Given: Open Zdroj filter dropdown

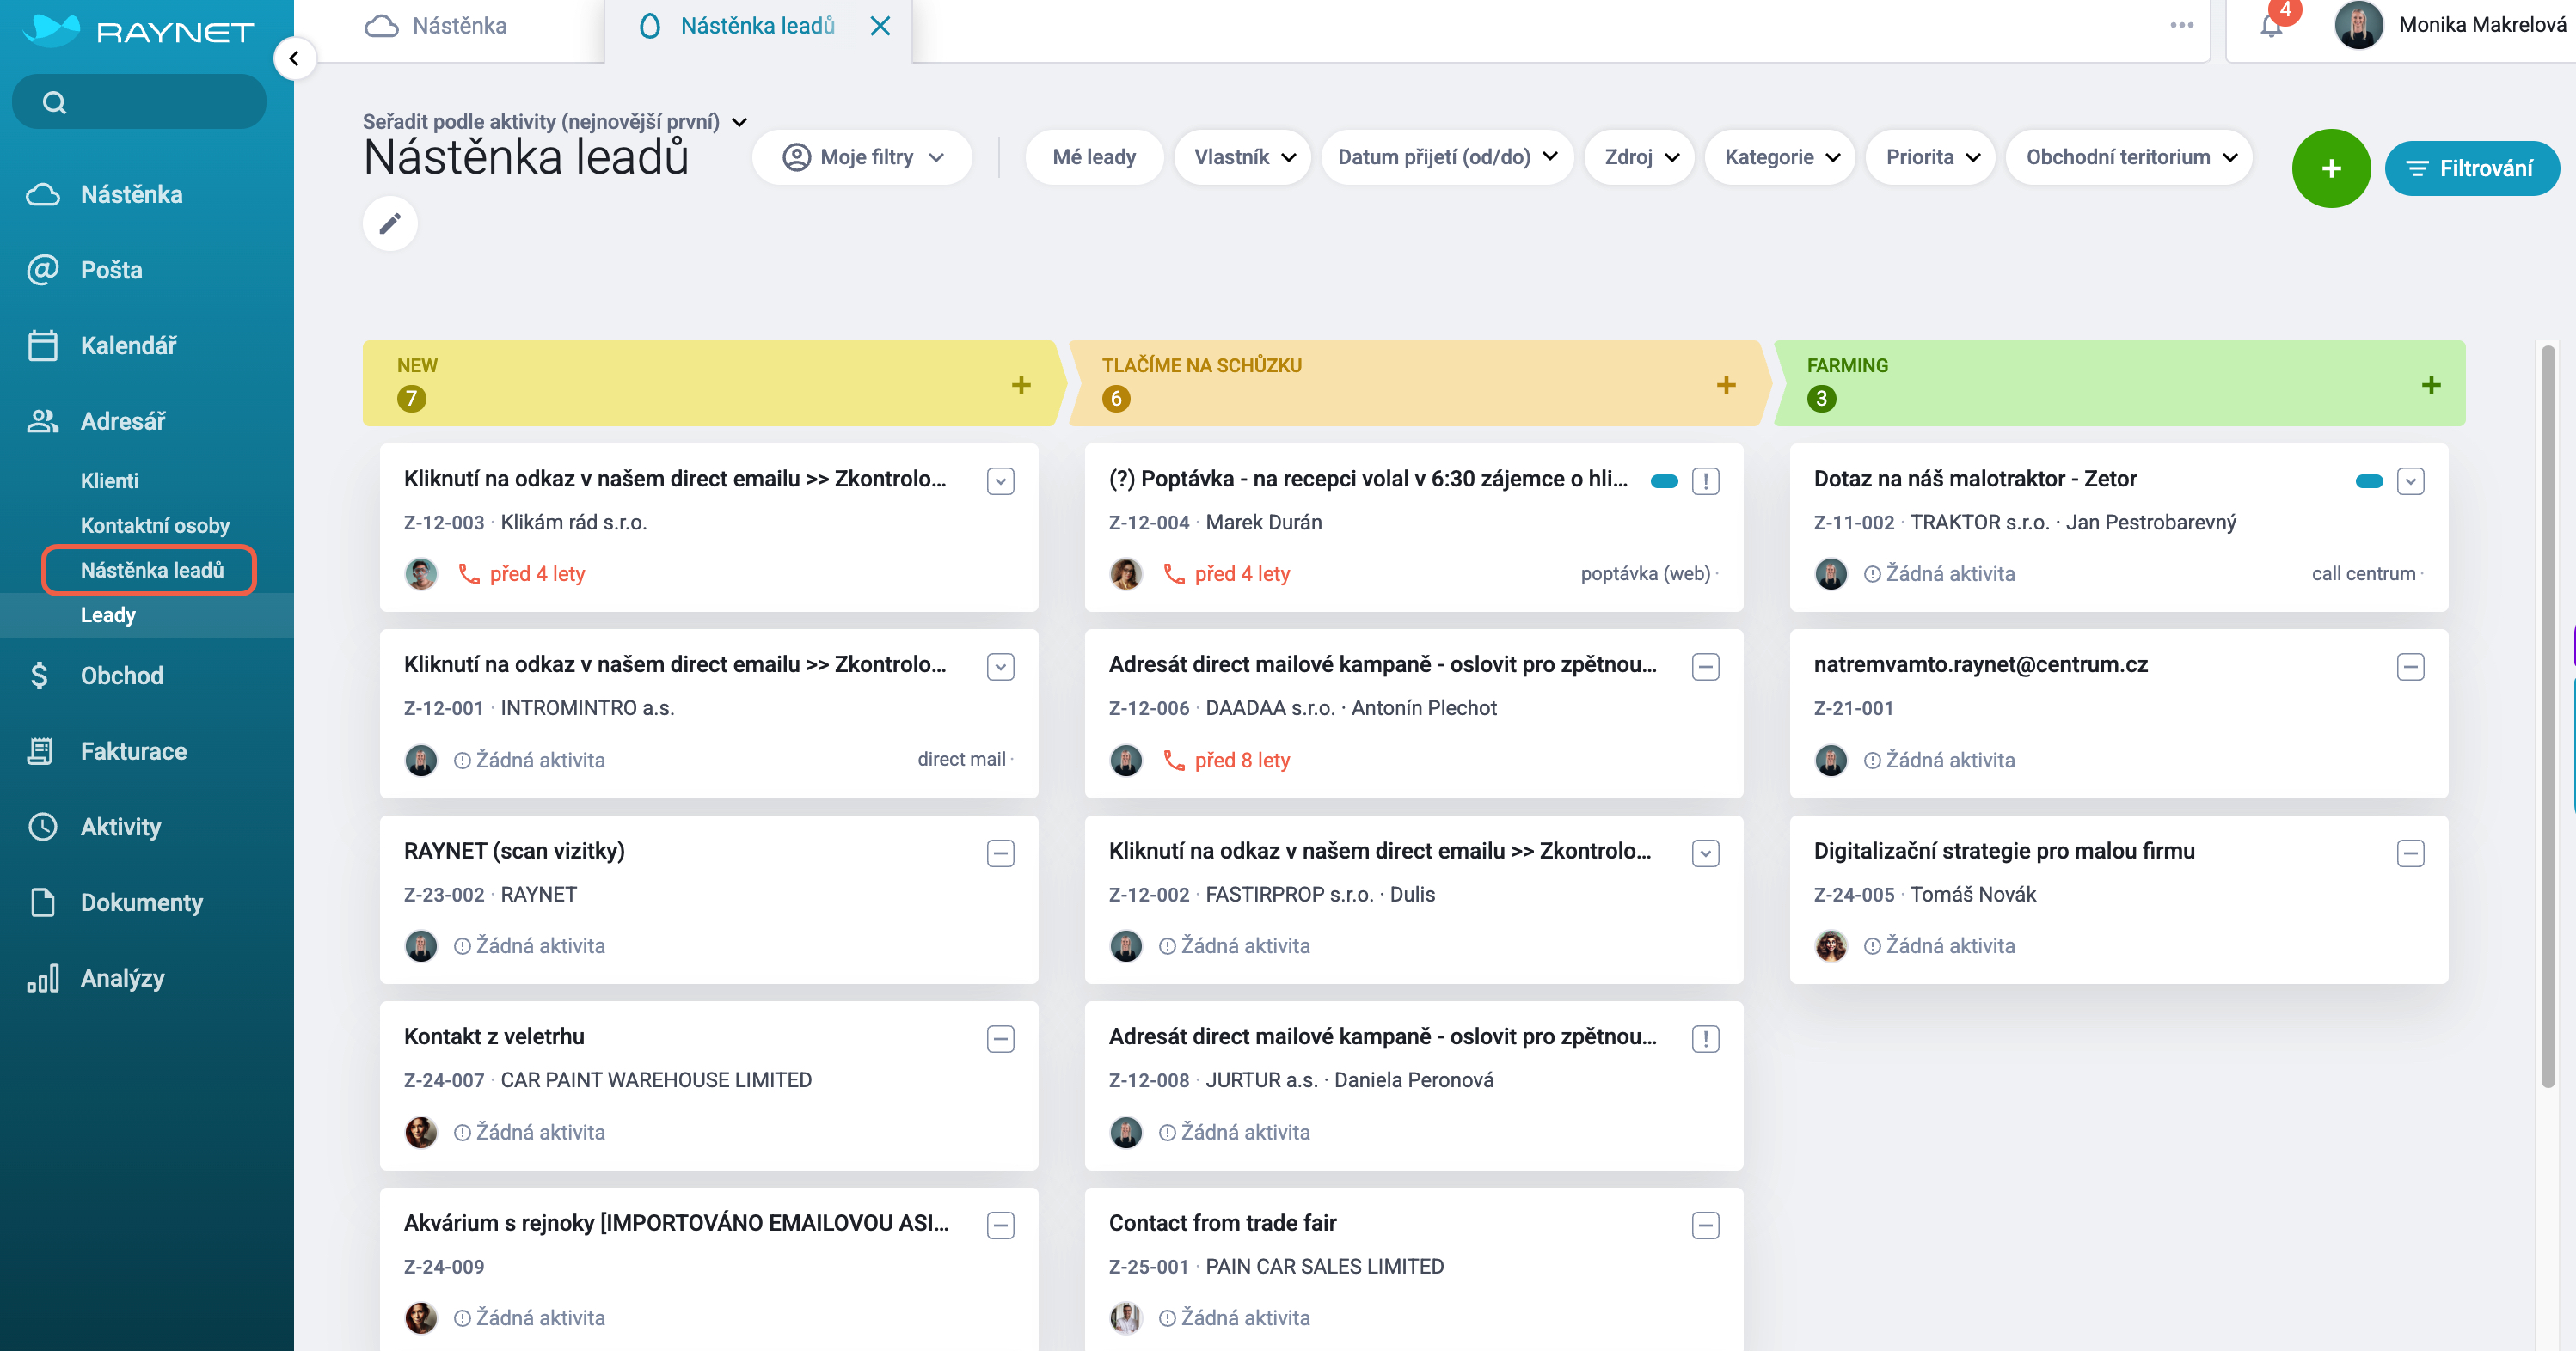Looking at the screenshot, I should pos(1640,157).
